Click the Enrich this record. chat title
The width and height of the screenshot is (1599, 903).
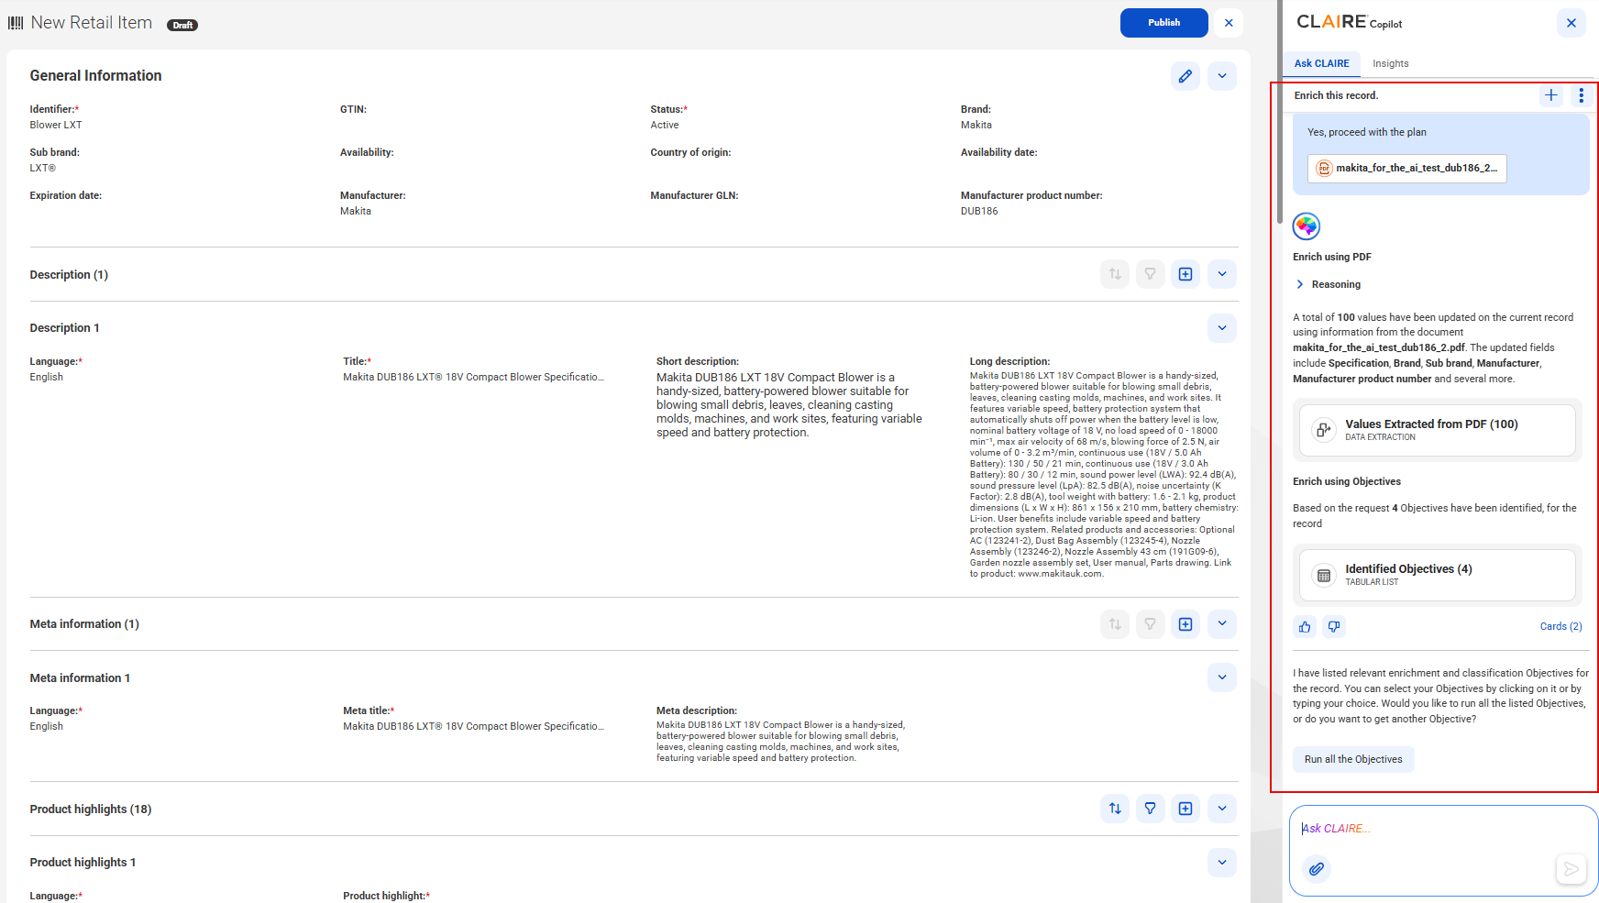click(x=1336, y=96)
